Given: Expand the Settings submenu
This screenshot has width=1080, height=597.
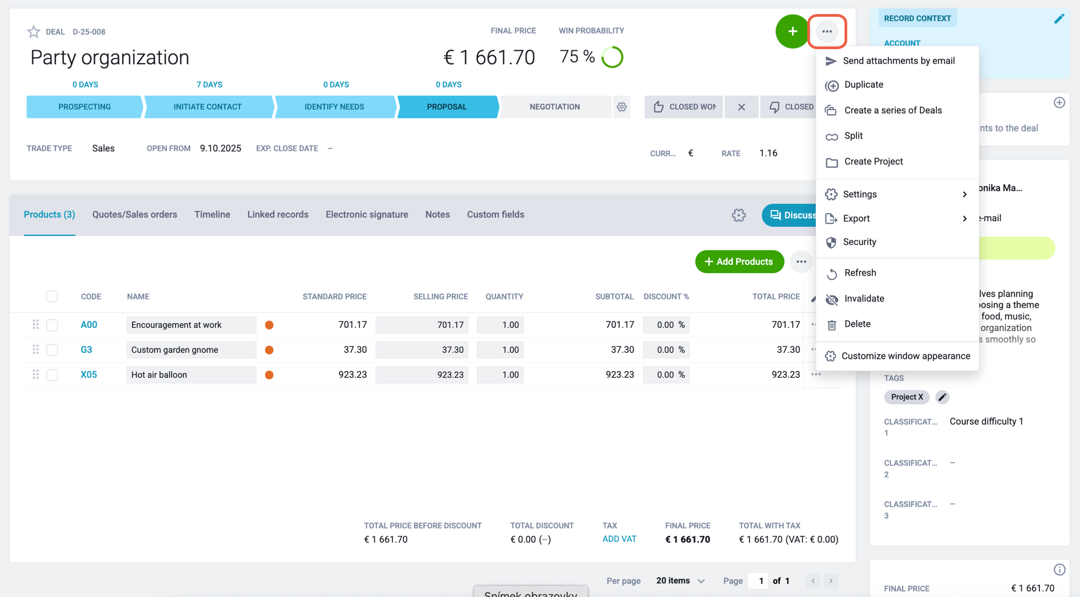Looking at the screenshot, I should click(897, 194).
